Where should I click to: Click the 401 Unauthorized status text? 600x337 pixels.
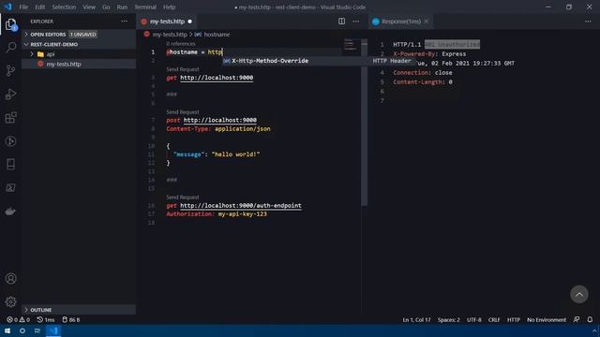coord(452,44)
